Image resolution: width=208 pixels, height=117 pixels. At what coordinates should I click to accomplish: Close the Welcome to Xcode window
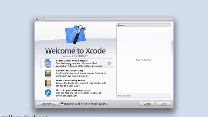point(37,19)
